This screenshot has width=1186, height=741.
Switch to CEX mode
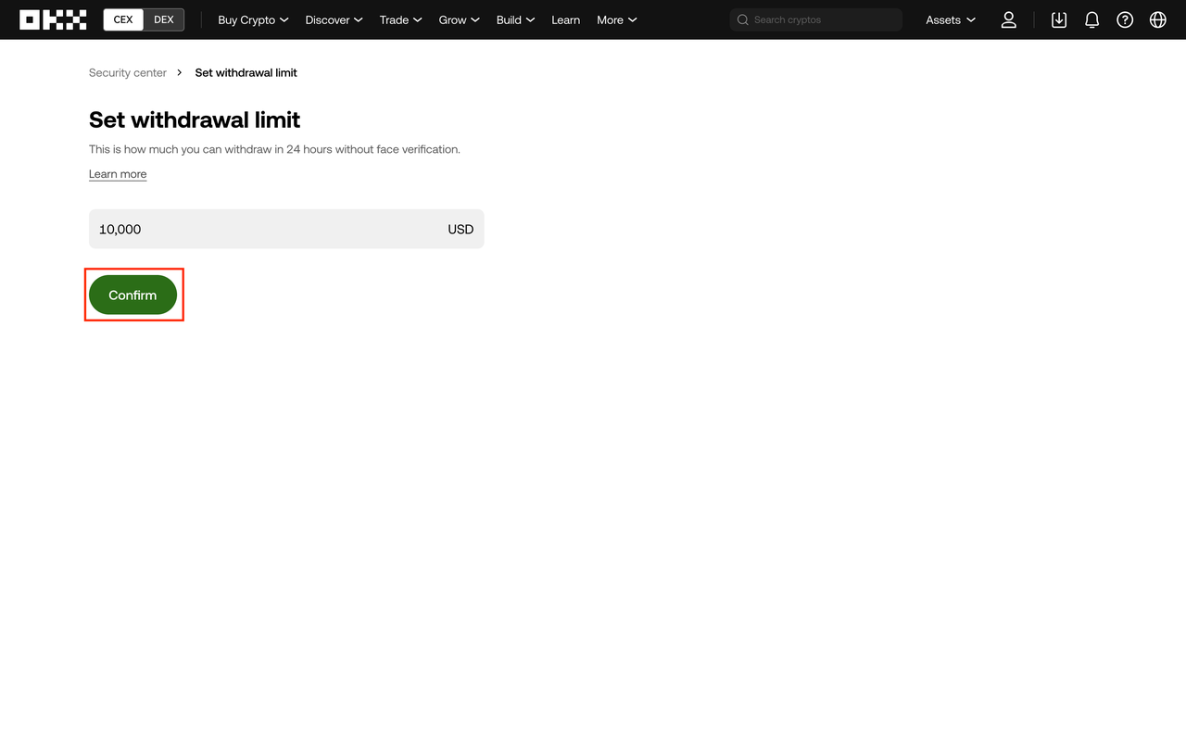(123, 19)
